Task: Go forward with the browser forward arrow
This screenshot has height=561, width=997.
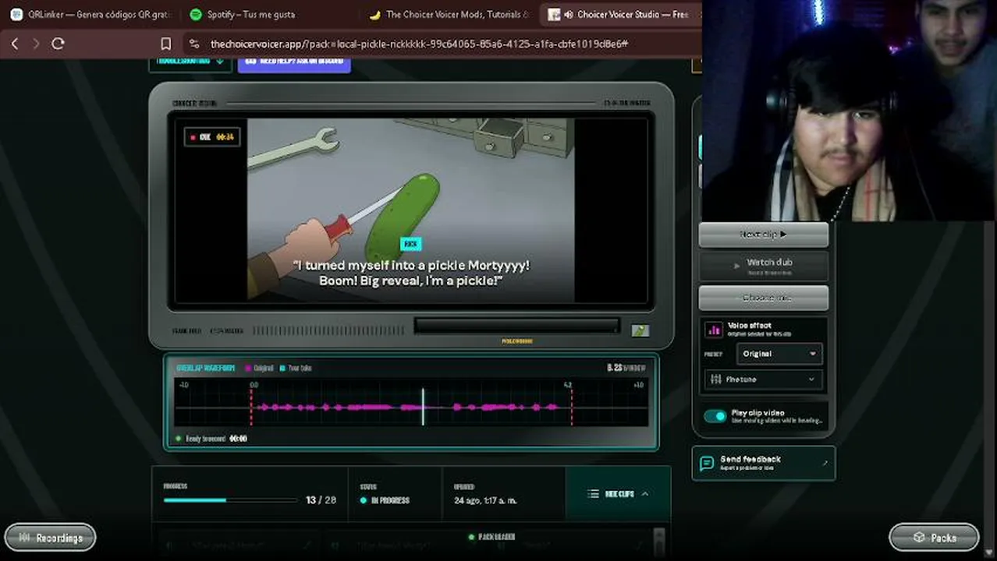Action: click(x=36, y=44)
